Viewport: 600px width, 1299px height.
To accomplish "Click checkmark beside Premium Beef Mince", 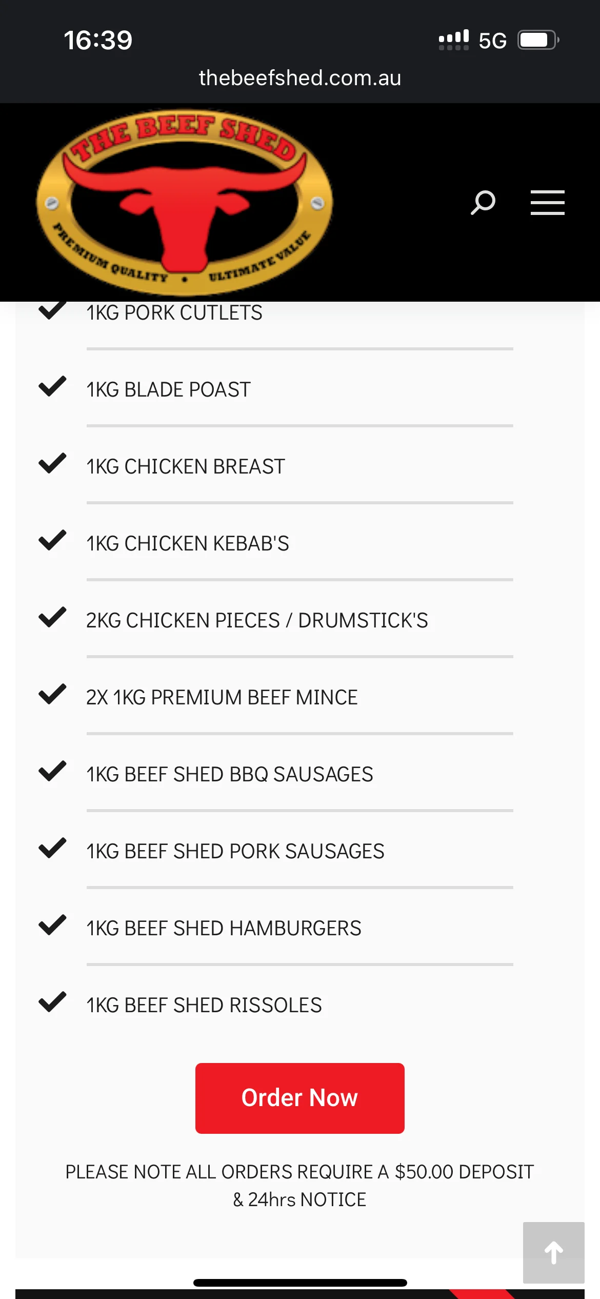I will coord(52,695).
